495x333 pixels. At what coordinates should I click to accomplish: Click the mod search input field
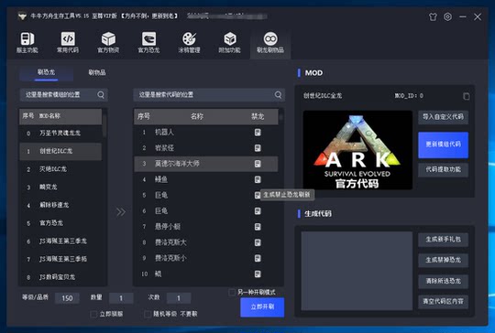coord(63,94)
